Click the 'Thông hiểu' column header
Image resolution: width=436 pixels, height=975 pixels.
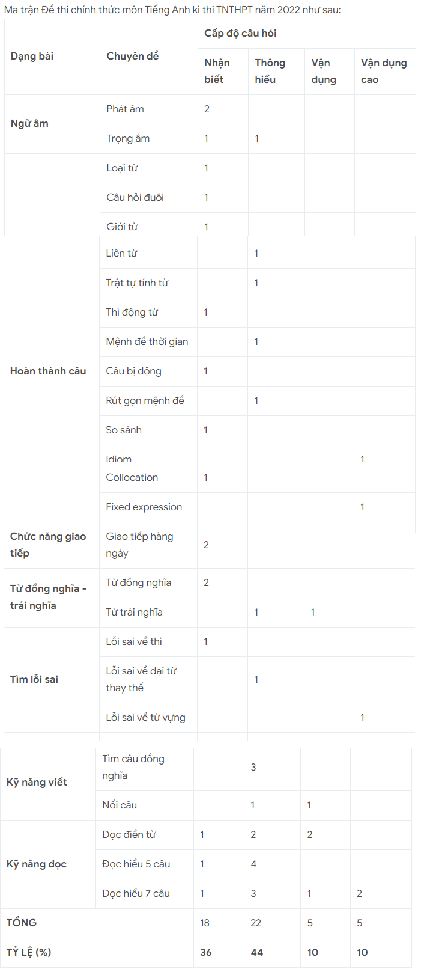tap(270, 71)
